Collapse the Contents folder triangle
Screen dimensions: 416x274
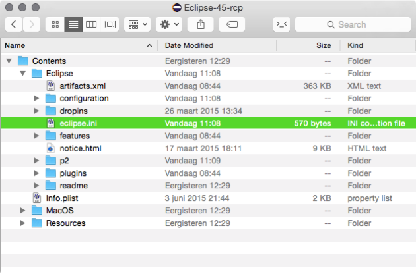click(9, 61)
